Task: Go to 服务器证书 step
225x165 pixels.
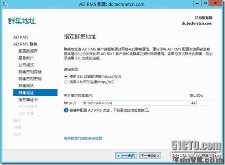Action: 28,99
